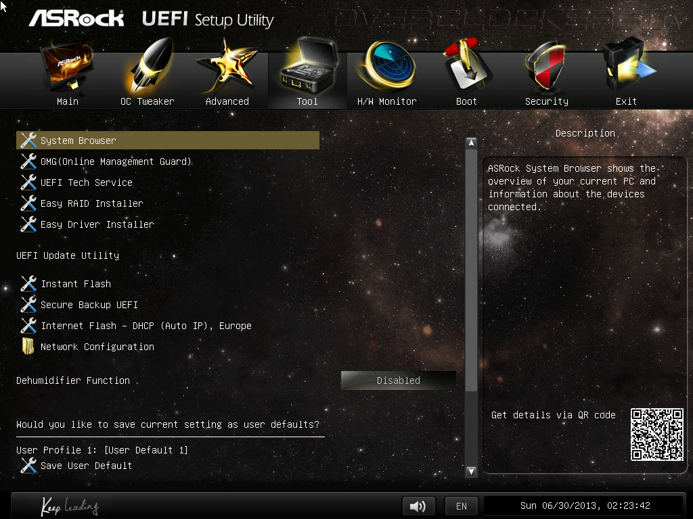Switch to the OC Tweaker tab label
The image size is (693, 519).
(147, 101)
